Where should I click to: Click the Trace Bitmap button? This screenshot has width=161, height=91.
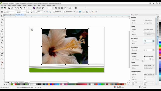click(68, 12)
